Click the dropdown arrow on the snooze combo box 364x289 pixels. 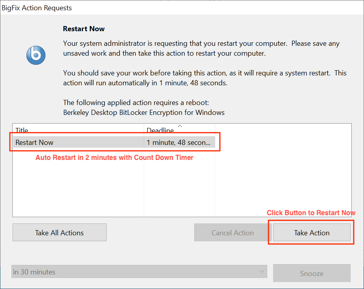[x=262, y=272]
